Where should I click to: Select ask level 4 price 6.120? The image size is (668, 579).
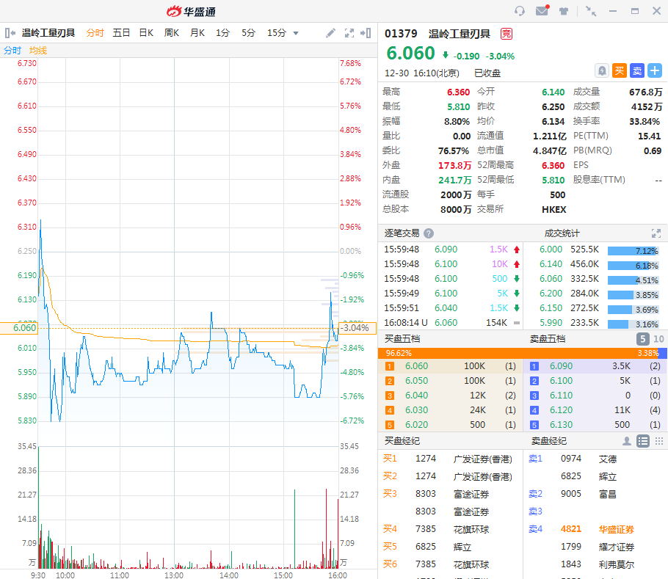[561, 410]
